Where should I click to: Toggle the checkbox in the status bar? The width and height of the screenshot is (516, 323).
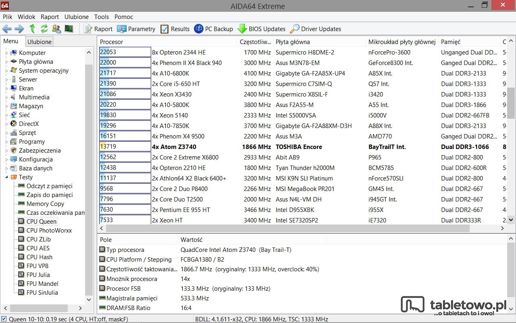tap(4, 319)
